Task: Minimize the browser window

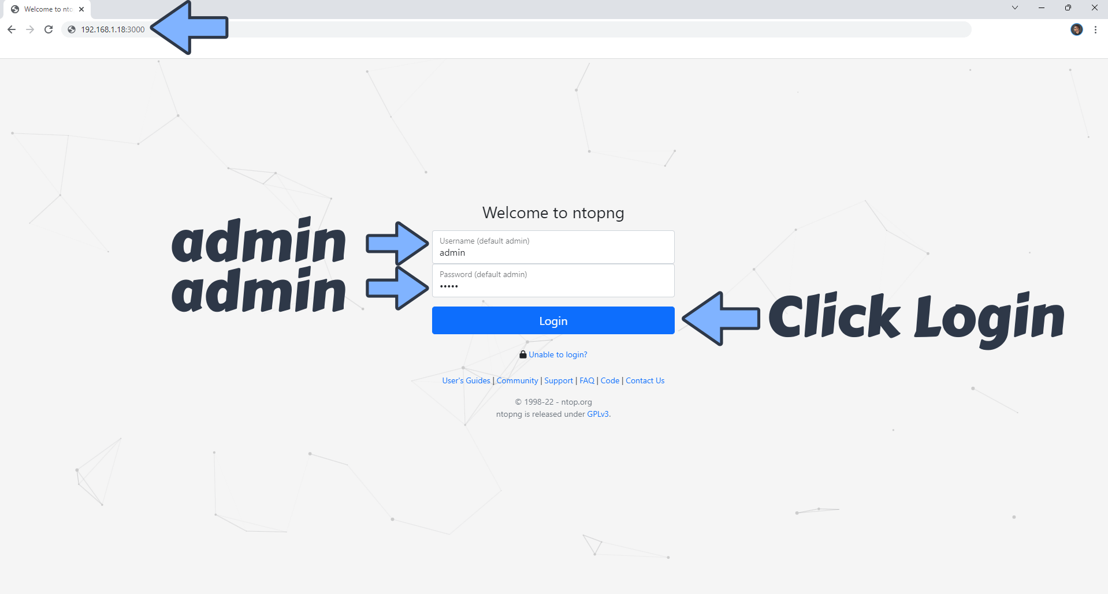Action: [x=1041, y=8]
